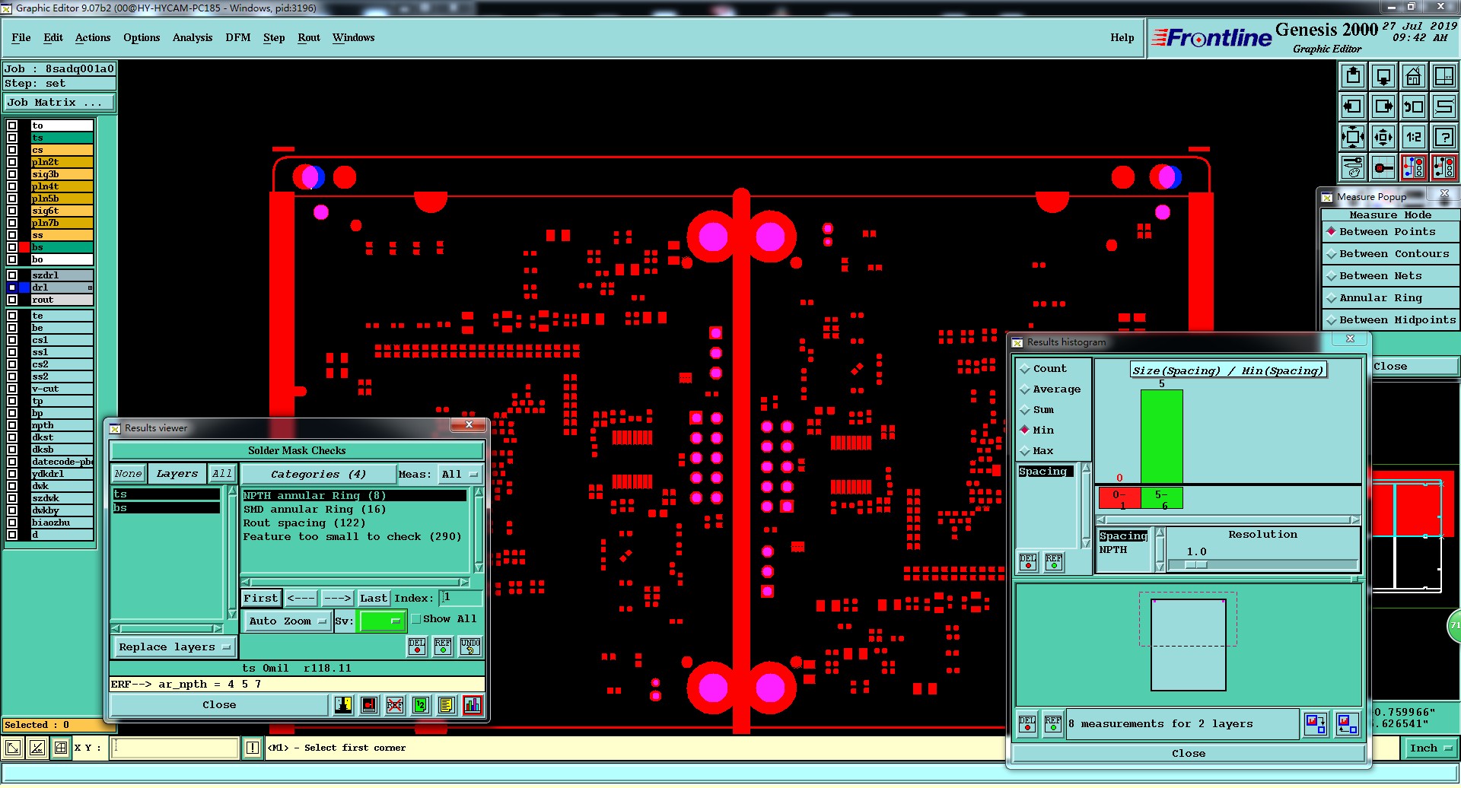The height and width of the screenshot is (788, 1461).
Task: Click the None button in Results viewer
Action: click(128, 473)
